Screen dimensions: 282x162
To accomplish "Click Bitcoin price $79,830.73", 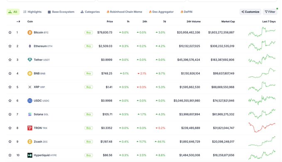I will coord(105,32).
